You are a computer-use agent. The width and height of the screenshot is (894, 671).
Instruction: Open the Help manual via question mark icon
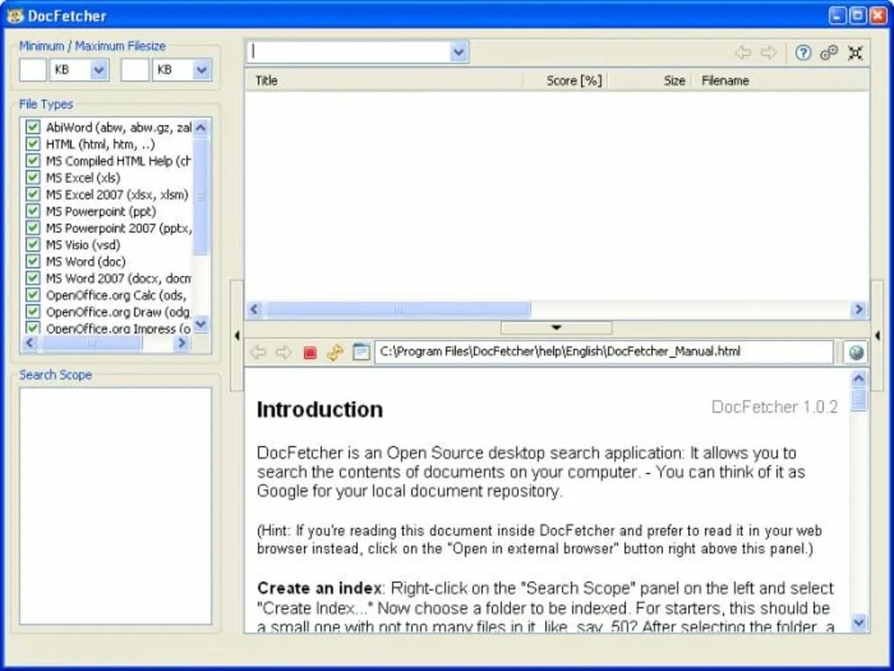[x=803, y=53]
